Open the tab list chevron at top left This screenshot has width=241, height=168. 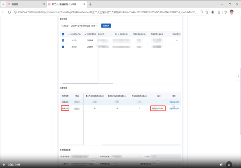click(x=3, y=4)
